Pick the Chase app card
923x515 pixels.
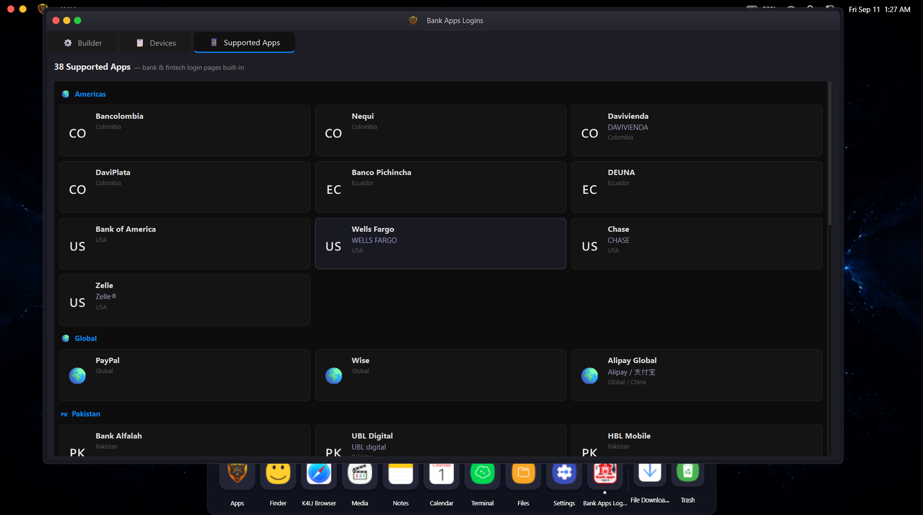click(x=697, y=243)
